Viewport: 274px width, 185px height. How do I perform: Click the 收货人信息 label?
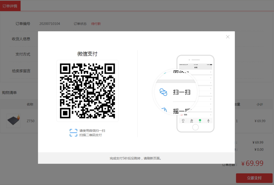(21, 39)
